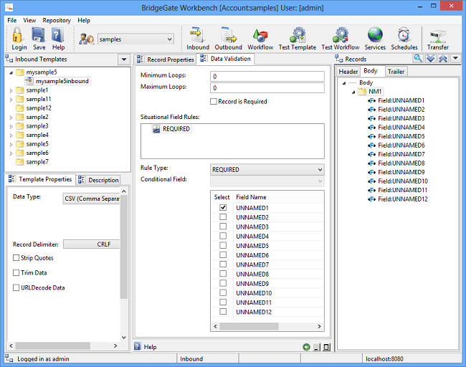Open the Rule Type dropdown
Viewport: 466px width, 367px height.
pos(267,170)
